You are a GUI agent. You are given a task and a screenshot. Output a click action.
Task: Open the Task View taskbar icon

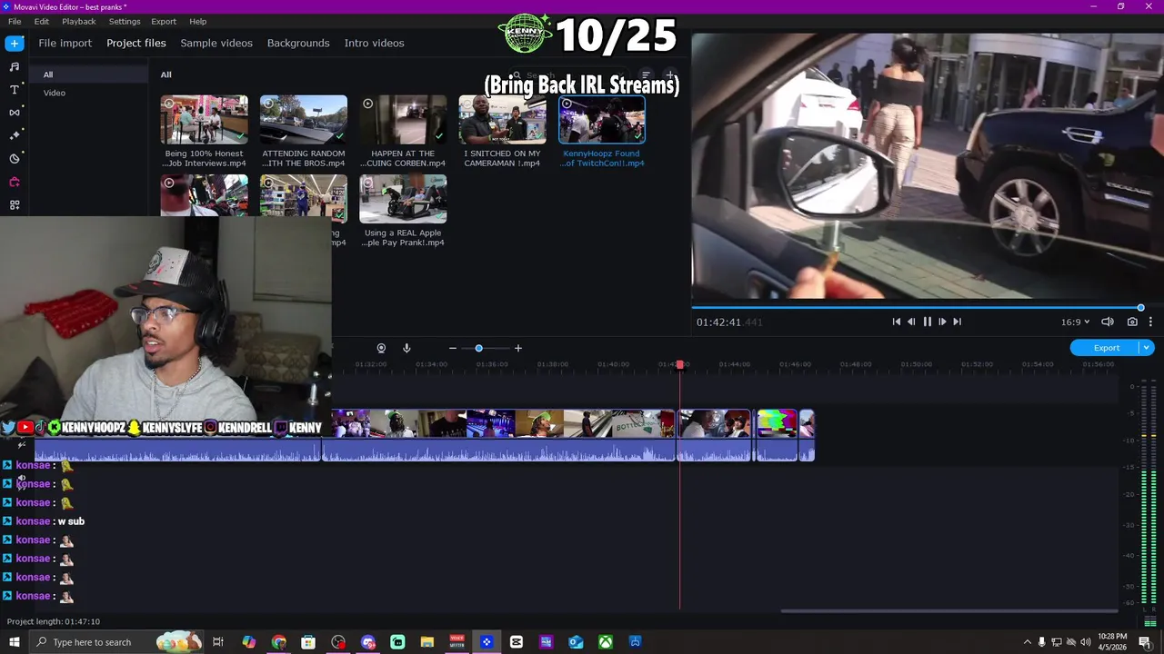click(x=218, y=642)
